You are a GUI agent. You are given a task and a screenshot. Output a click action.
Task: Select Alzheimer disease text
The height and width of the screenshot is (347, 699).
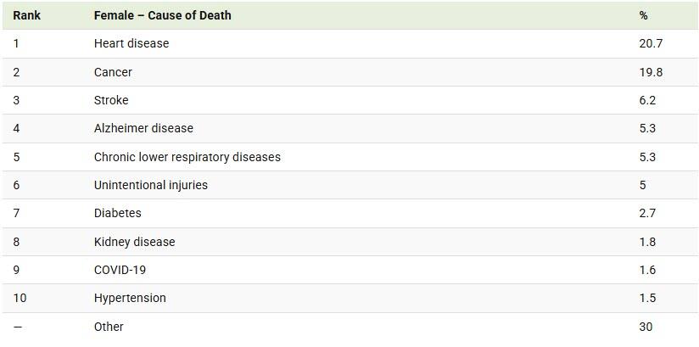(143, 128)
